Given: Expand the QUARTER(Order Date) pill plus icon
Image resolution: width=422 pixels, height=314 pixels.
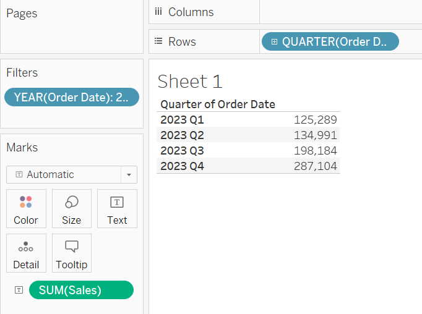Looking at the screenshot, I should (274, 41).
